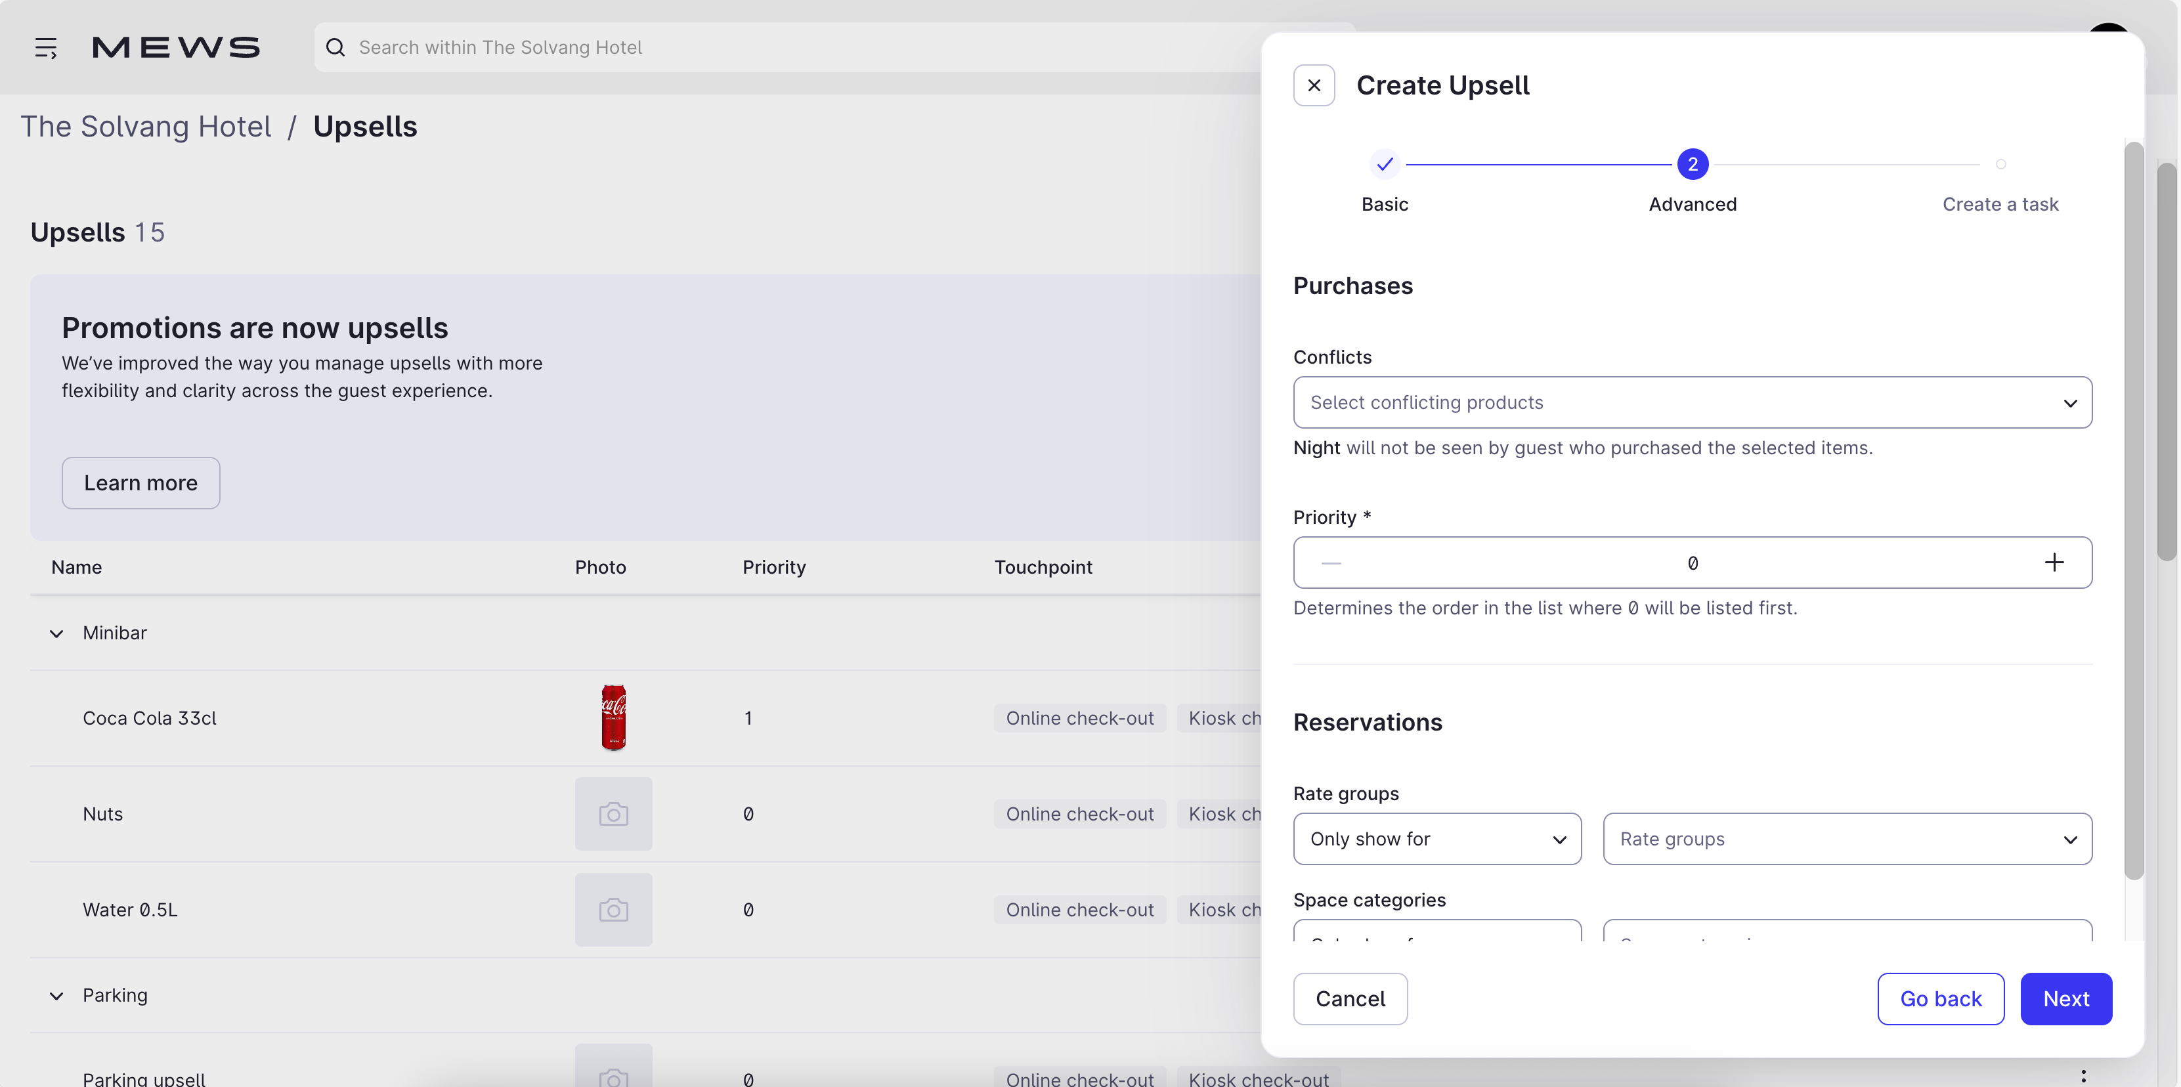Click the search magnifier icon
This screenshot has height=1087, width=2181.
point(336,47)
